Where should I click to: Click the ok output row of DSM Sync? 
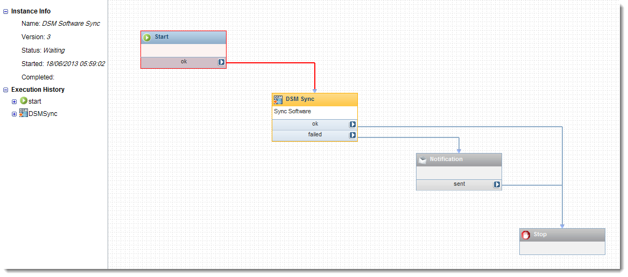pyautogui.click(x=315, y=125)
